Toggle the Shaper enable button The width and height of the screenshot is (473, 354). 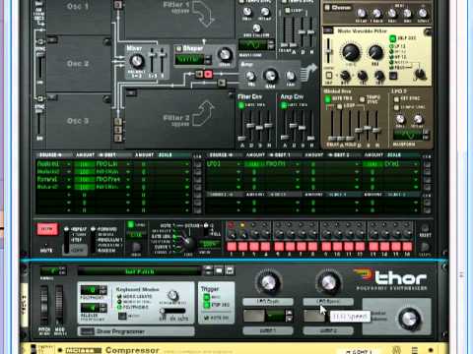[x=179, y=48]
